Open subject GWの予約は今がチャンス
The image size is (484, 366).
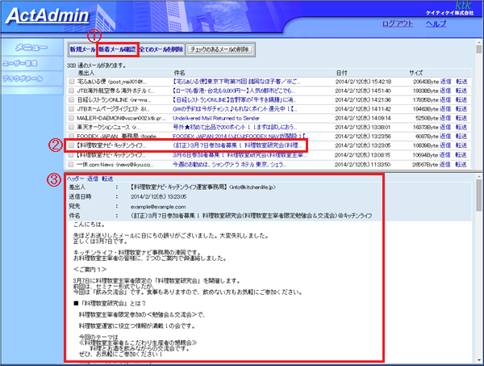pyautogui.click(x=235, y=109)
